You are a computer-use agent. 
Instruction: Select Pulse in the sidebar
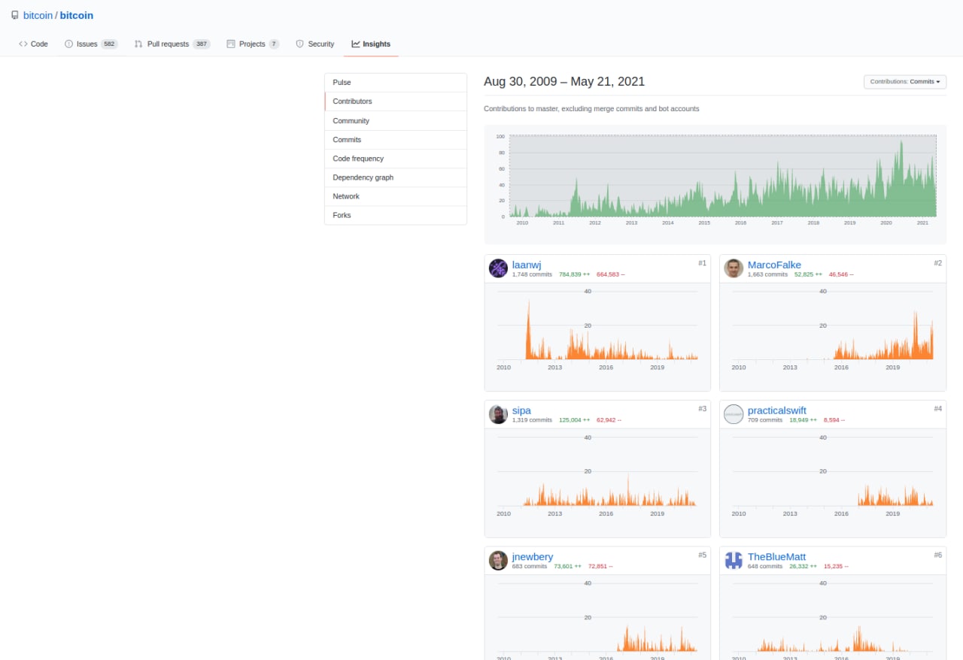[x=396, y=83]
